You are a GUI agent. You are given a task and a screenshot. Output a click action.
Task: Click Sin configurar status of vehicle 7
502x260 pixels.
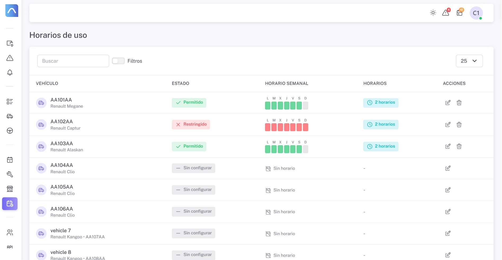(x=194, y=233)
